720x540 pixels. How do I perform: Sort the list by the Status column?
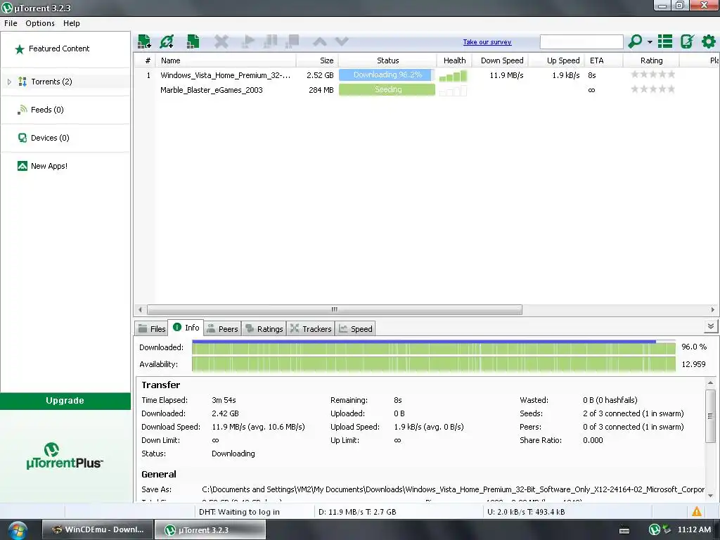coord(387,60)
